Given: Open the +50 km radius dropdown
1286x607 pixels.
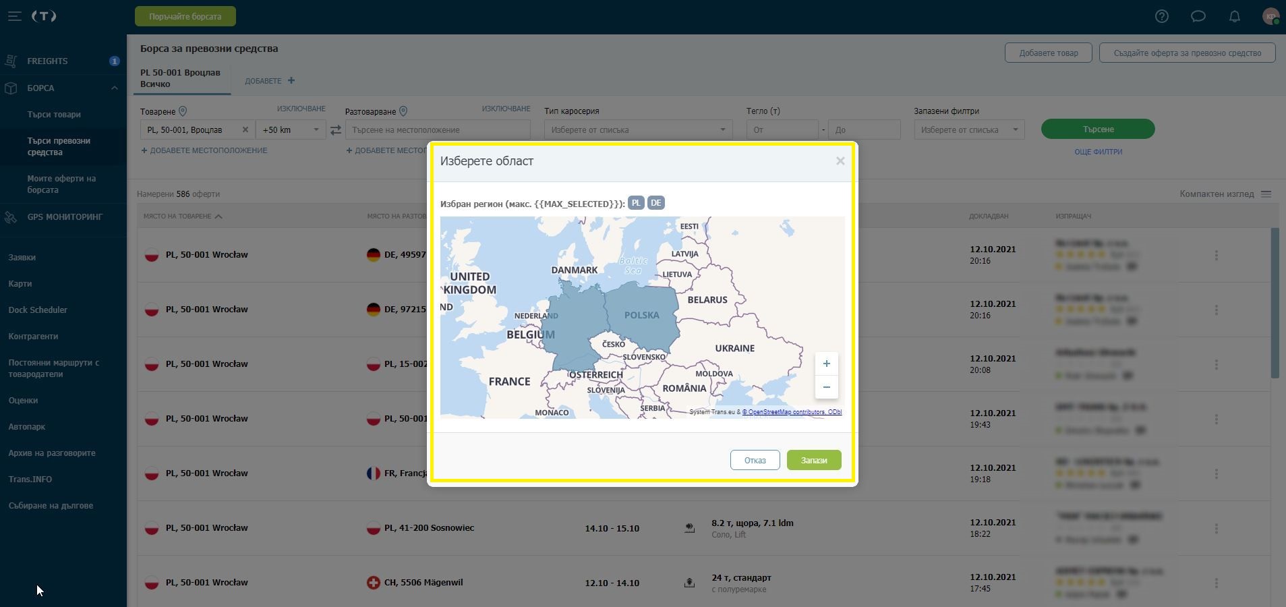Looking at the screenshot, I should point(291,129).
